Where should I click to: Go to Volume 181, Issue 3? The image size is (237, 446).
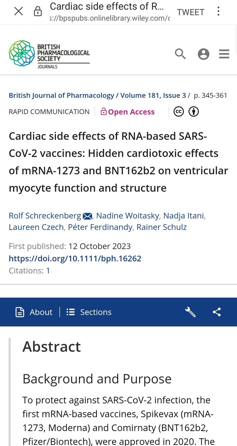tap(152, 96)
